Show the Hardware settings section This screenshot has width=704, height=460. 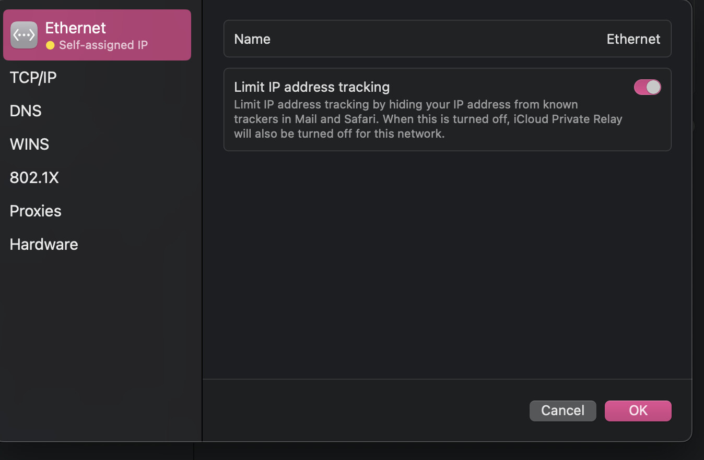point(44,245)
